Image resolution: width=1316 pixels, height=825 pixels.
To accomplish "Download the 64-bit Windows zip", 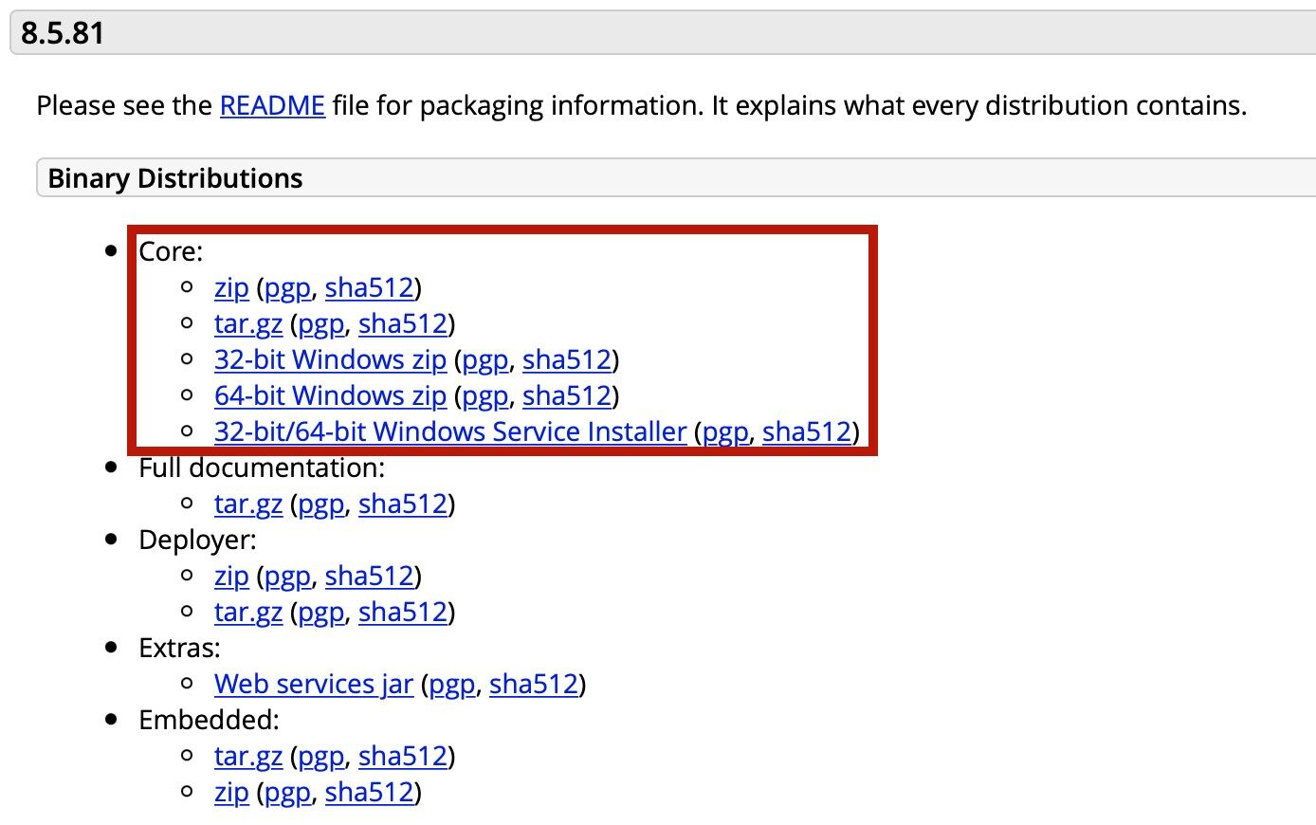I will click(x=330, y=395).
